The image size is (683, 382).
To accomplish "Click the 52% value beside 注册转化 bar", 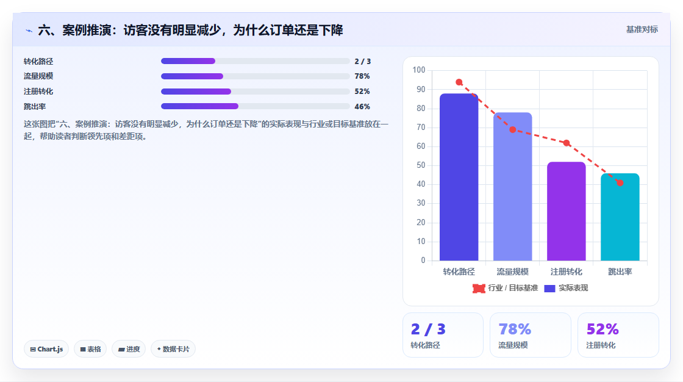I will click(x=362, y=92).
